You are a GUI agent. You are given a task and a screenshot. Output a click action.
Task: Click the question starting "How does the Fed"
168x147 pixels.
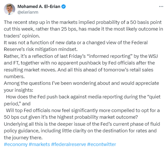(84, 97)
